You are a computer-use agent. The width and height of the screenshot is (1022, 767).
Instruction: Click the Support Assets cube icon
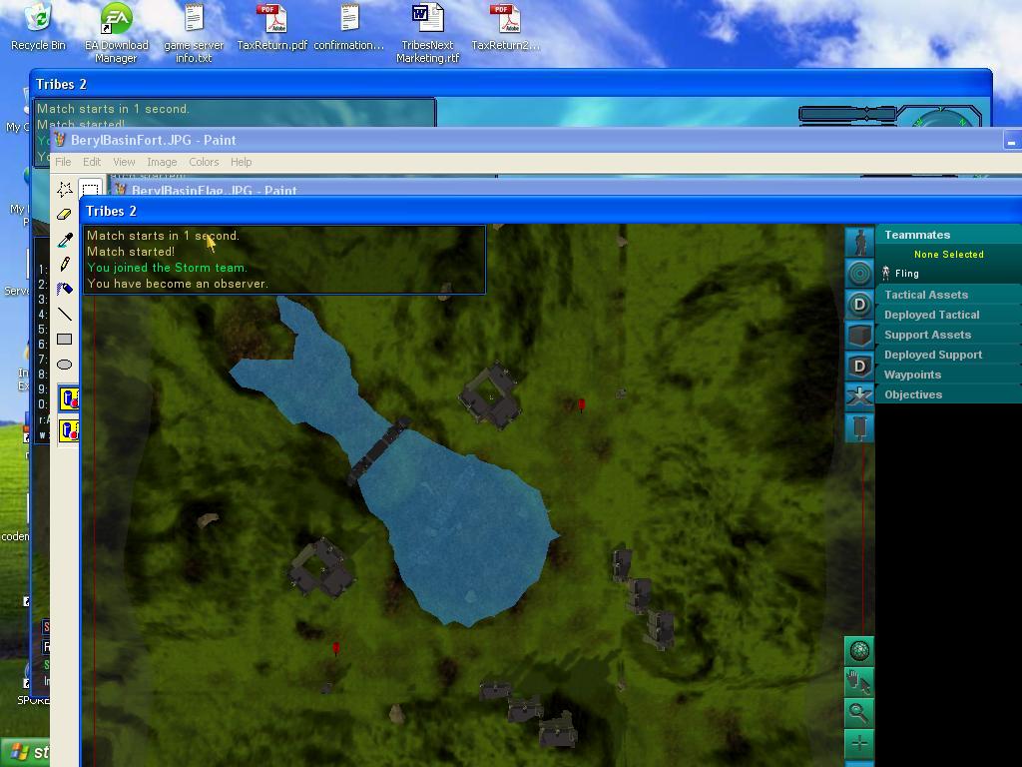click(x=859, y=336)
